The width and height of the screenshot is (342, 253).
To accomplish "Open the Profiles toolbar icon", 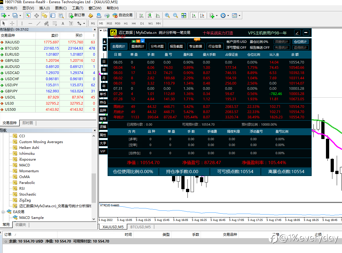I will tap(15, 15).
